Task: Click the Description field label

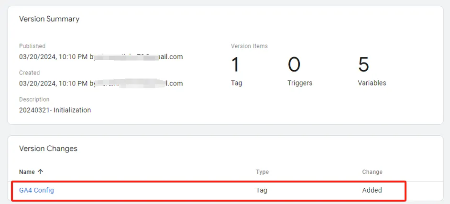Action: pyautogui.click(x=34, y=99)
